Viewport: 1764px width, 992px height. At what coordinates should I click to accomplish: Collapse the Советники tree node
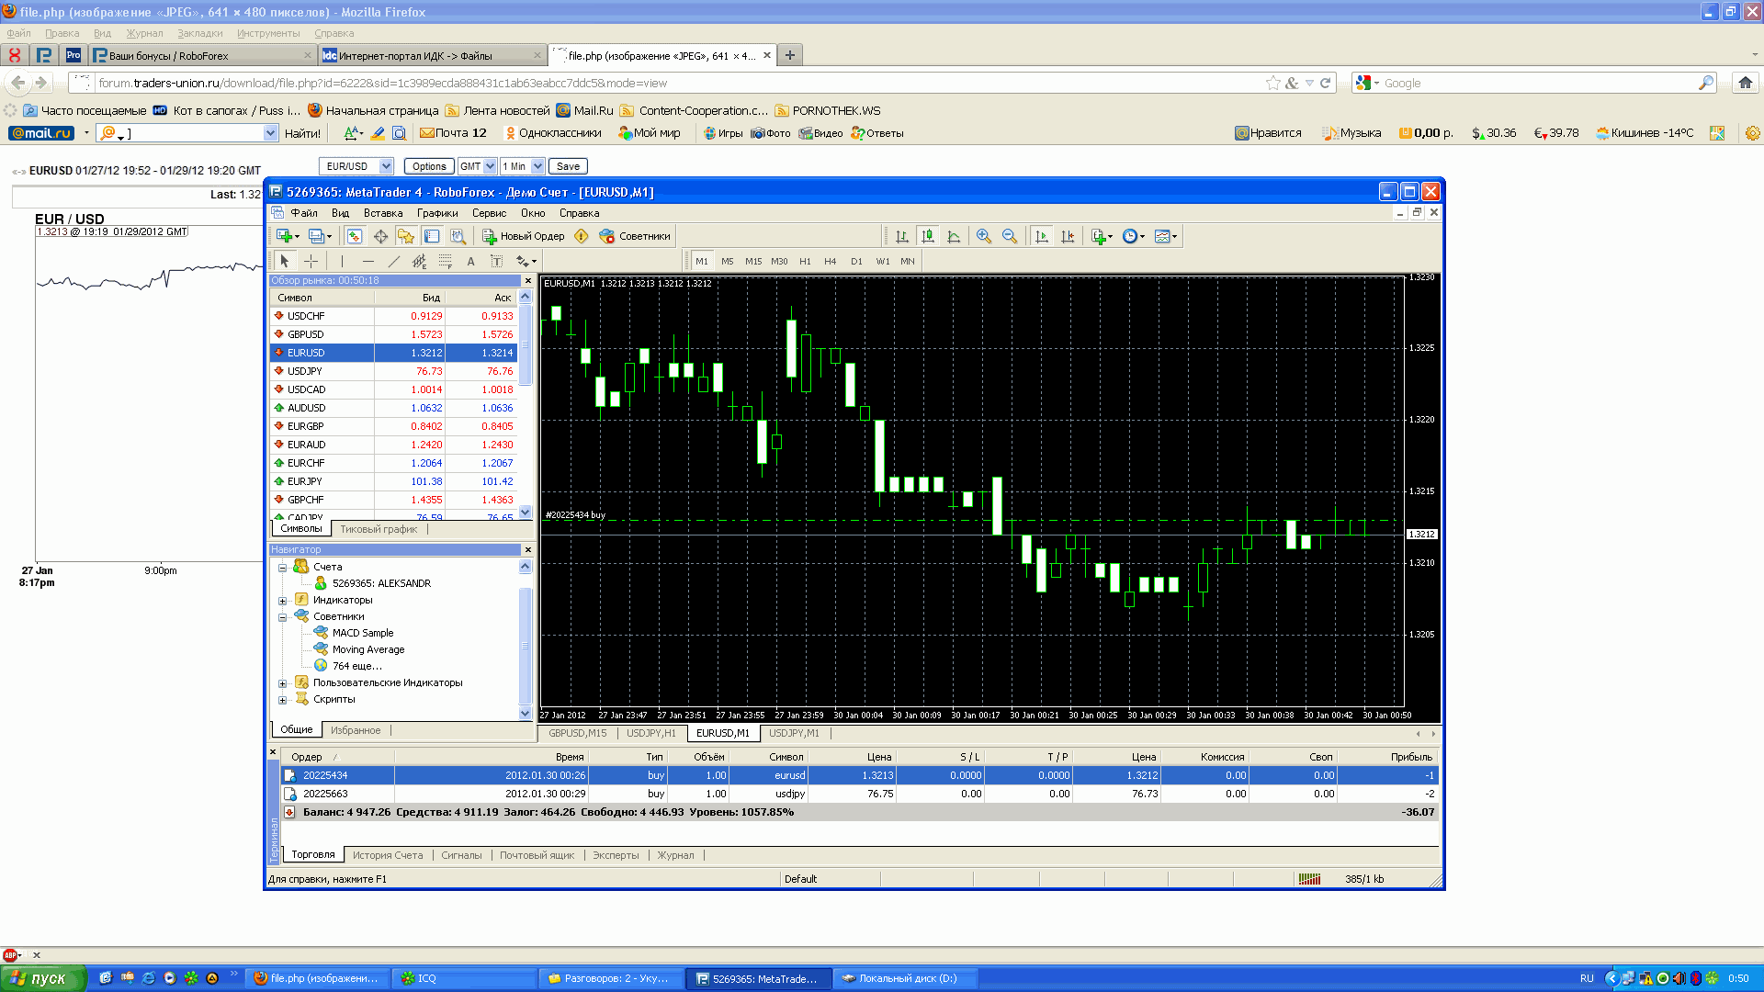pos(283,616)
